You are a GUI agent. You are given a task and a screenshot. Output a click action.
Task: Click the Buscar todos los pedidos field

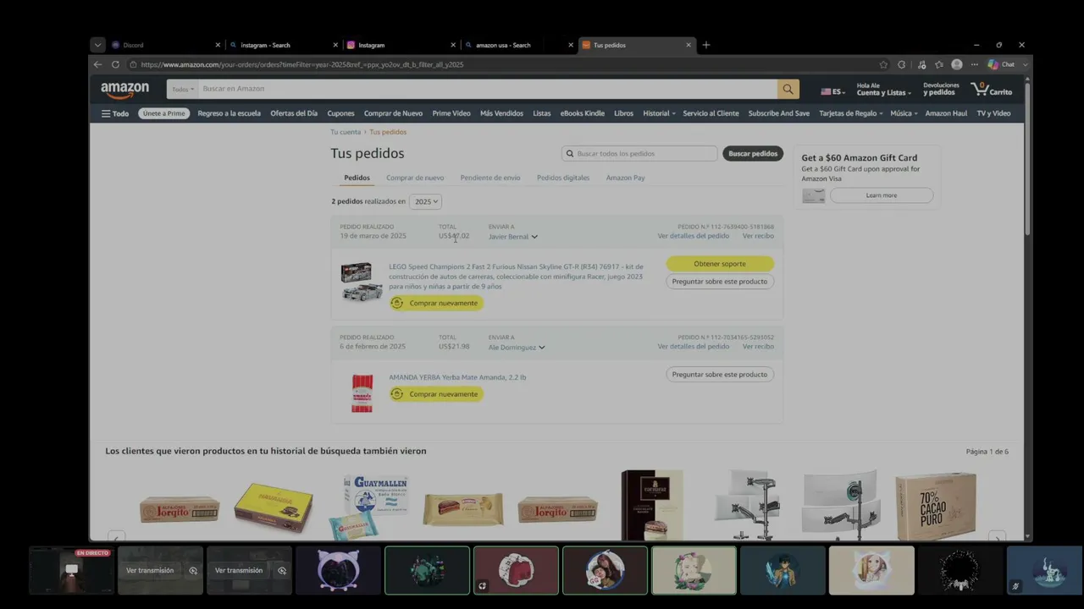pyautogui.click(x=639, y=154)
